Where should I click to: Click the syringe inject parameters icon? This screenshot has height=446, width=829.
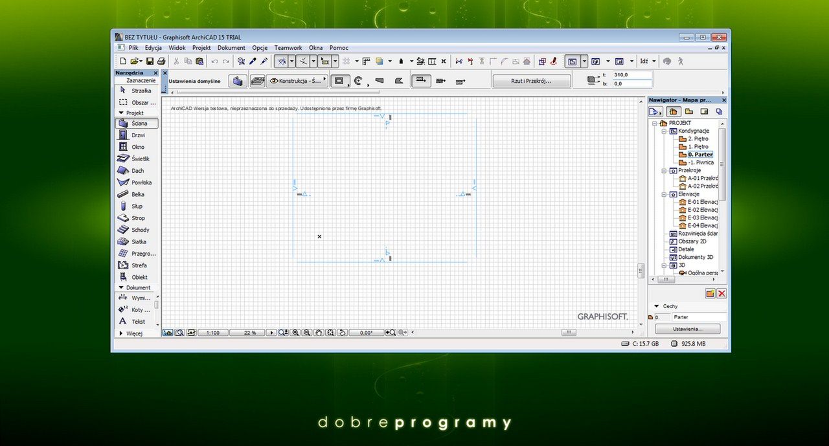pyautogui.click(x=264, y=61)
